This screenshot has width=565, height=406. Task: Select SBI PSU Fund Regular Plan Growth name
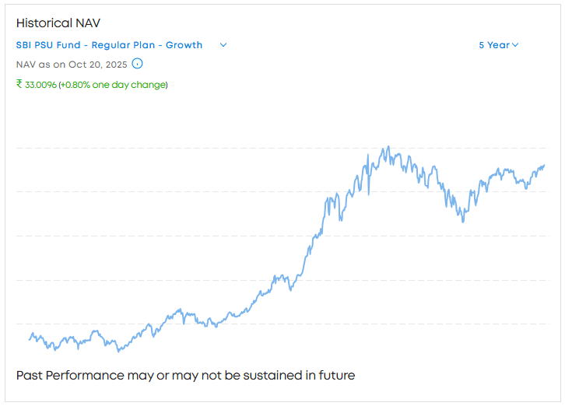(109, 45)
